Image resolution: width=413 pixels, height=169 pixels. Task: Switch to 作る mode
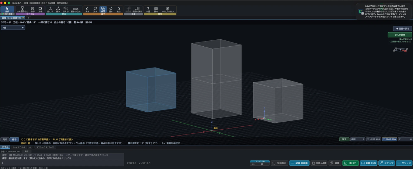tap(14, 139)
